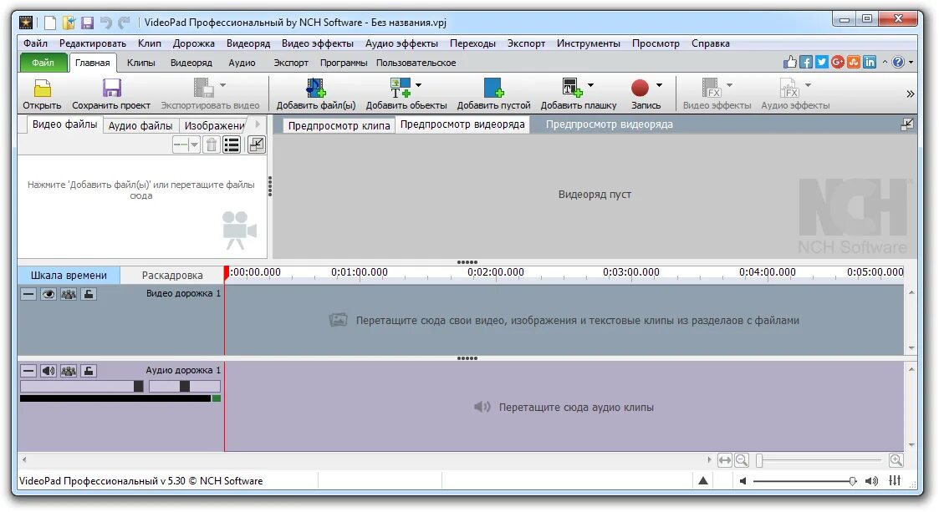Open the Инструменты menu

point(588,43)
